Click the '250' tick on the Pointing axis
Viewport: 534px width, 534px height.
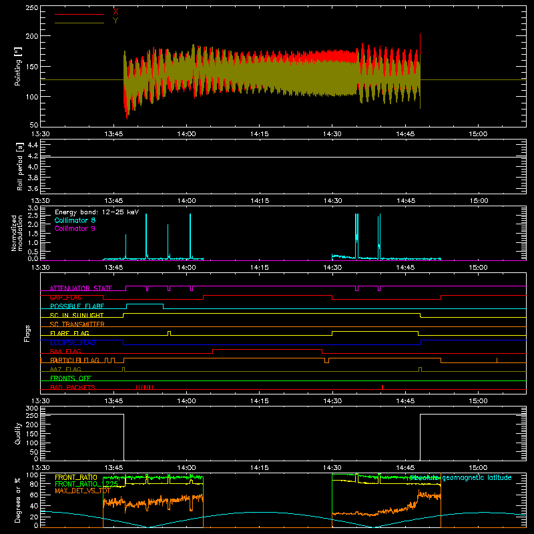pos(32,8)
